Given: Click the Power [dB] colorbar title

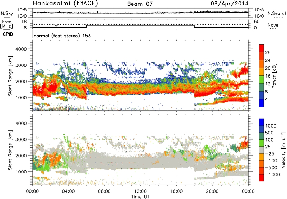Looking at the screenshot, I should point(274,76).
